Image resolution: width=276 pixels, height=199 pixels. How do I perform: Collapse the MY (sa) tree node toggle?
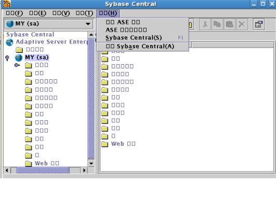pos(7,58)
